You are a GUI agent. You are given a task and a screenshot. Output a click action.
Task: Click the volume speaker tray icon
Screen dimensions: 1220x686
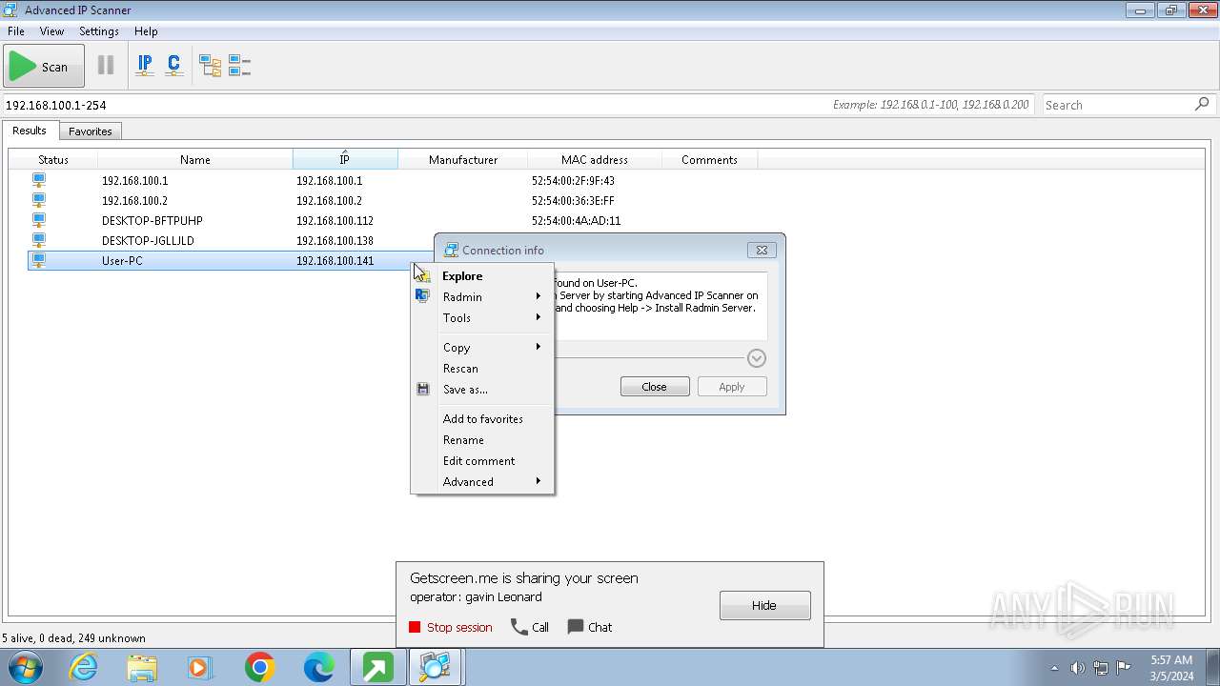(x=1077, y=668)
